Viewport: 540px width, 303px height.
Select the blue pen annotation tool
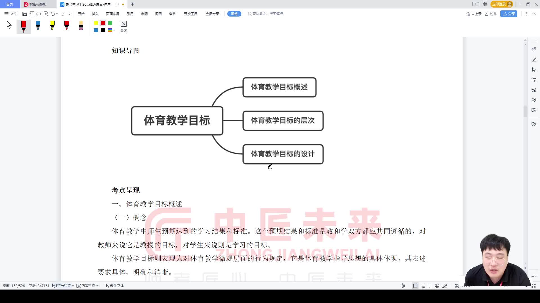38,26
